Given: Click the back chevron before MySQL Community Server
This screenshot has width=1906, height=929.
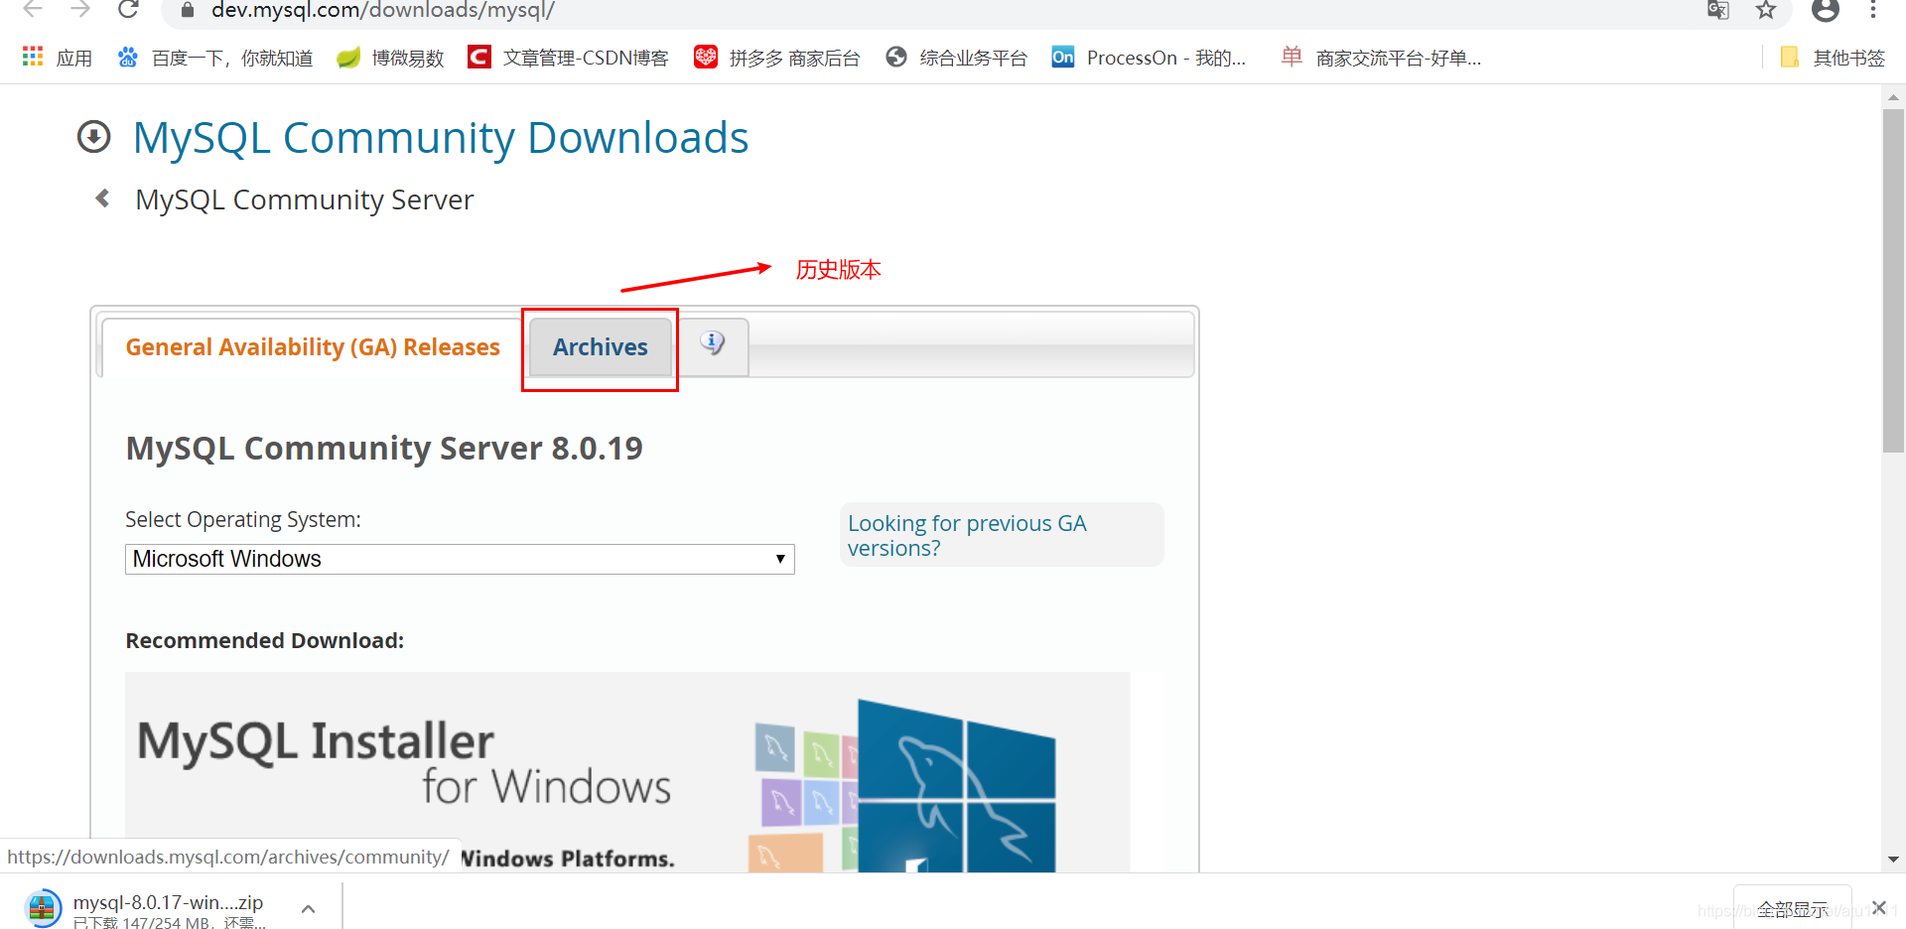Looking at the screenshot, I should click(102, 199).
